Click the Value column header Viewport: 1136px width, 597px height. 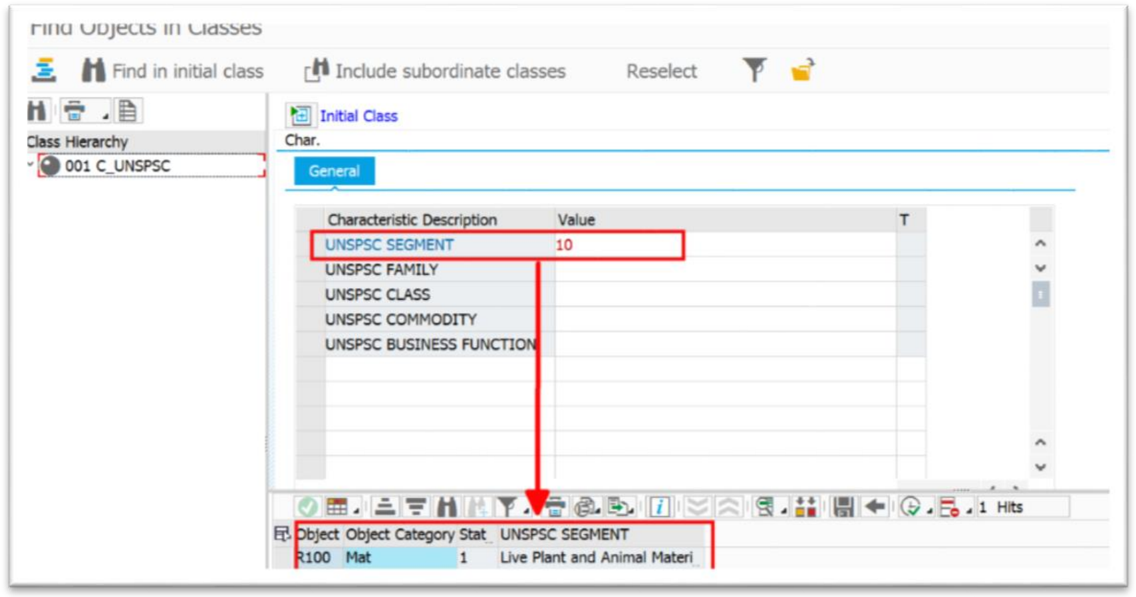click(x=726, y=219)
